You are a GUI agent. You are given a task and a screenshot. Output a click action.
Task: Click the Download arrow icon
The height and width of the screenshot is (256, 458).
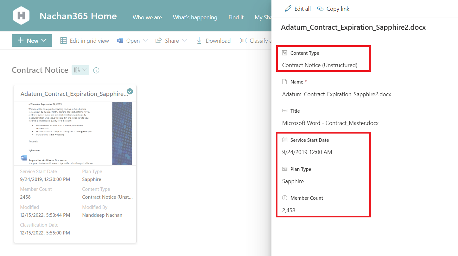[199, 41]
